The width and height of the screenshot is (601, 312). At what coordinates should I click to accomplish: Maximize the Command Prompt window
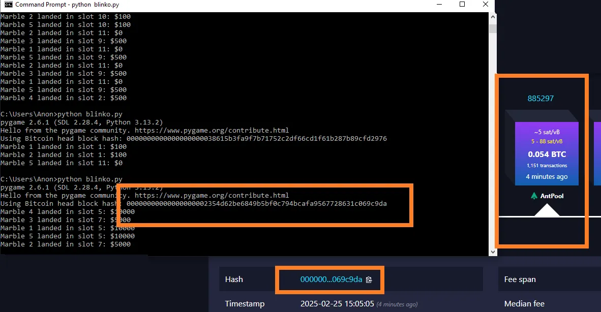coord(462,4)
